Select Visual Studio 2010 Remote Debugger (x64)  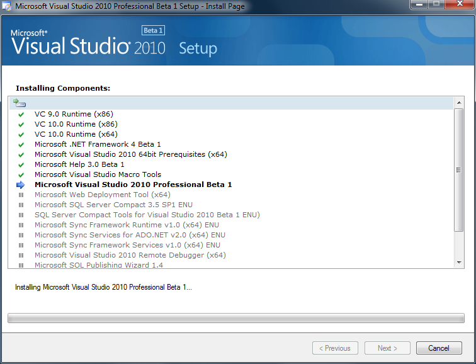pos(130,254)
